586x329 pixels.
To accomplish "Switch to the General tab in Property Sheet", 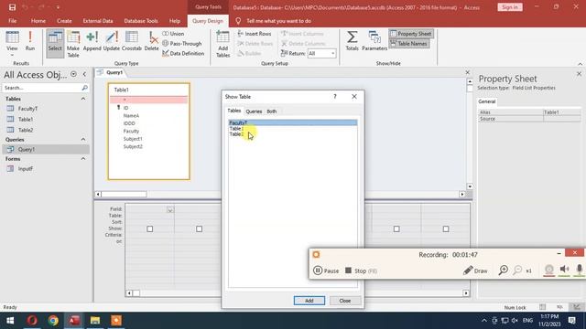I will (x=486, y=101).
